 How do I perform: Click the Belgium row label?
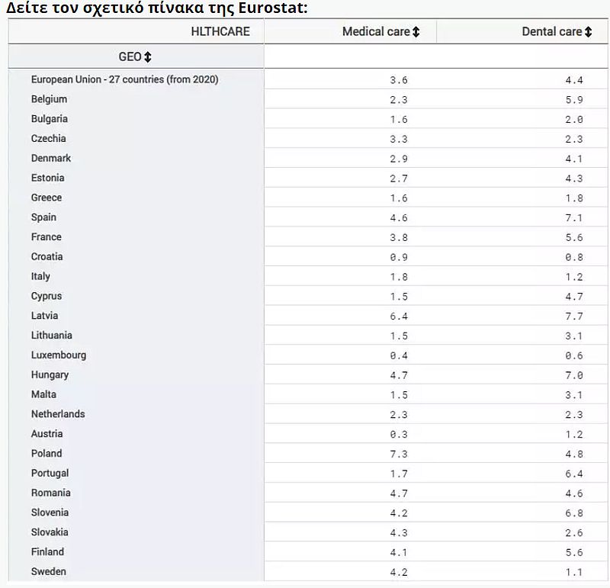tap(49, 99)
